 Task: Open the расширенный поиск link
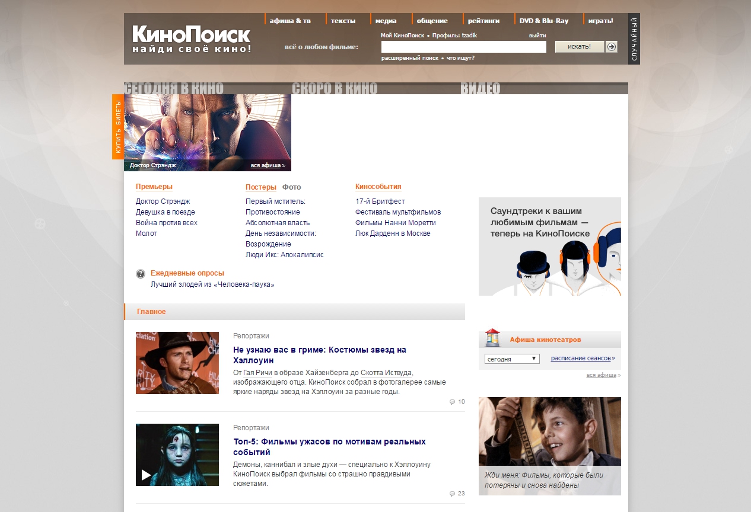[410, 58]
